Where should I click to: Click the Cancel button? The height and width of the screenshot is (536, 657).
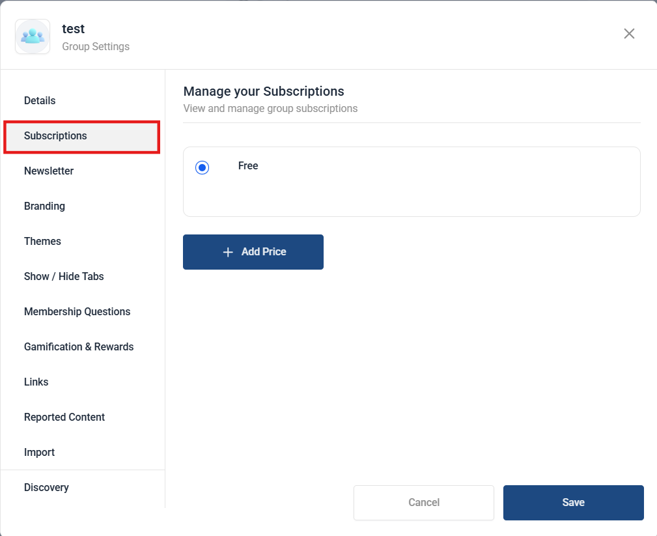click(x=424, y=503)
